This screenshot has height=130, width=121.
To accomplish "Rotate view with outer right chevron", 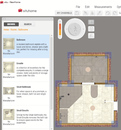I will 83,29.
